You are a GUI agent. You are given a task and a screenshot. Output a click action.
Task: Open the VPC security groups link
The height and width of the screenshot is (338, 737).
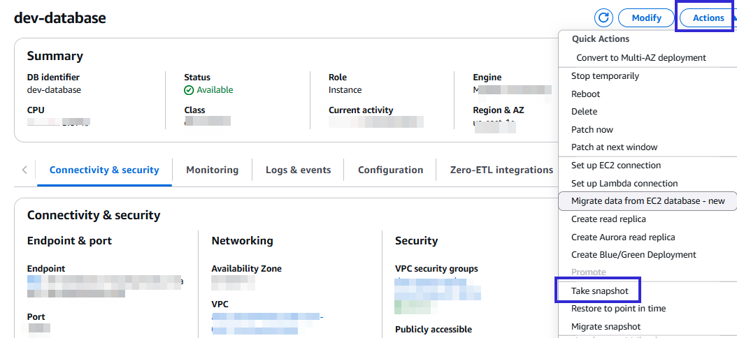(438, 290)
